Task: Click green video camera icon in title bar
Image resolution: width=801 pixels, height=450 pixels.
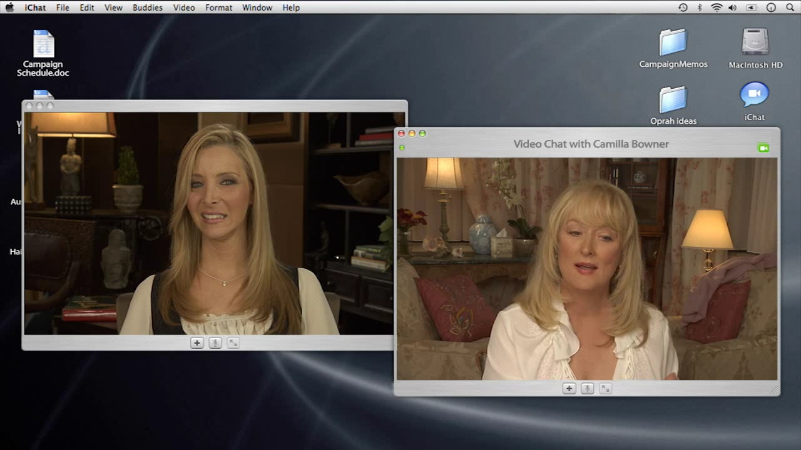Action: tap(763, 148)
